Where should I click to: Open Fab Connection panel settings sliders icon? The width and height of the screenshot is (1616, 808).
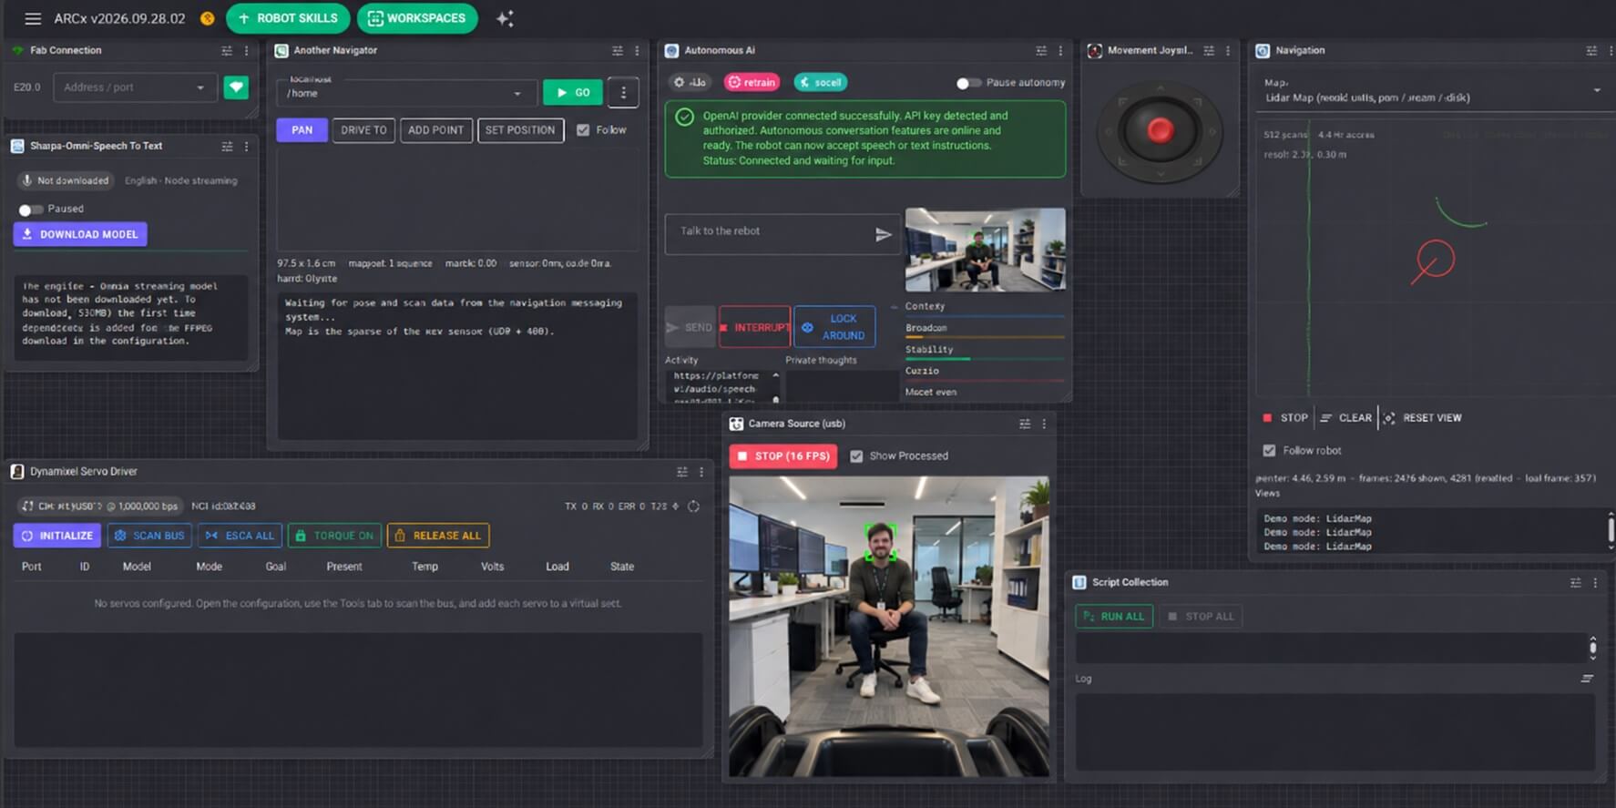pos(227,51)
